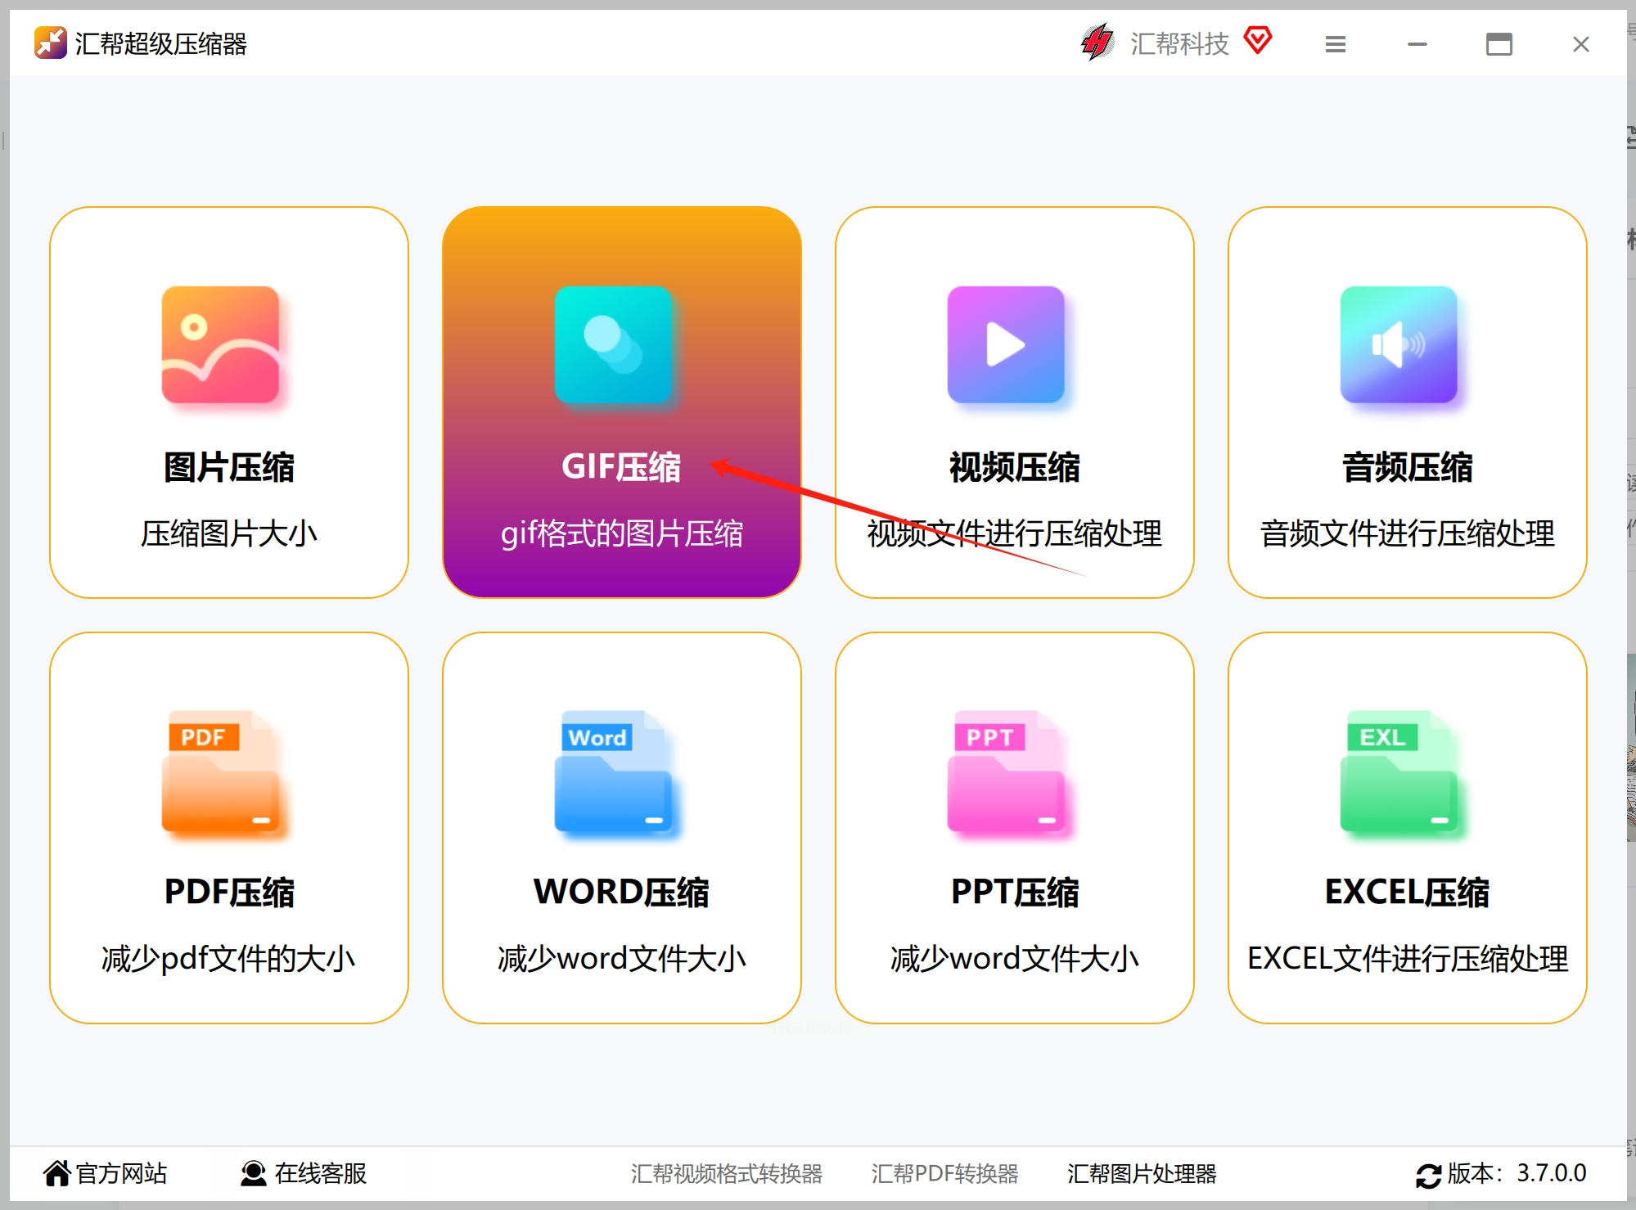The image size is (1636, 1210).
Task: Click the green EXL folder icon
Action: pos(1399,771)
